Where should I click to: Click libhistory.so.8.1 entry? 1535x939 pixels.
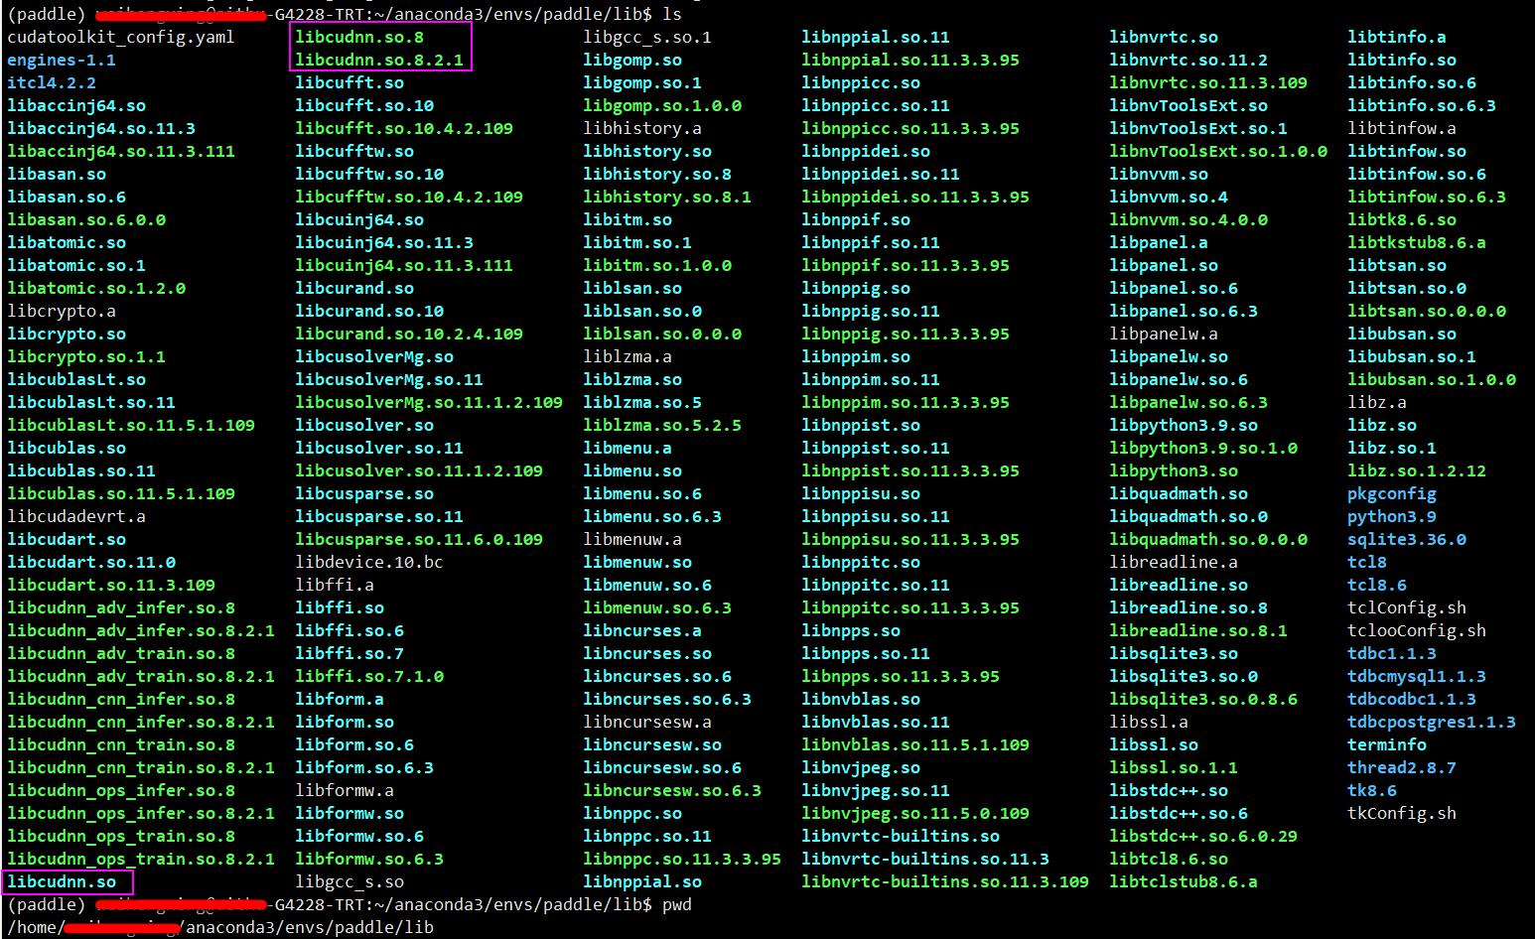(x=667, y=197)
